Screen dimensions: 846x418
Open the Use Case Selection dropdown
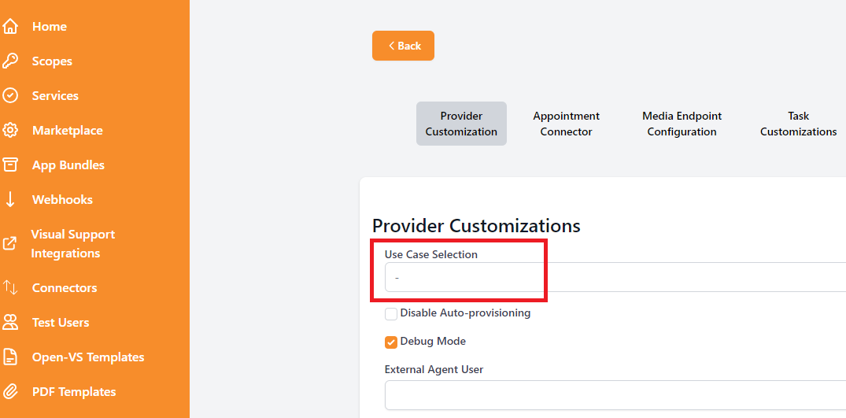(x=615, y=277)
